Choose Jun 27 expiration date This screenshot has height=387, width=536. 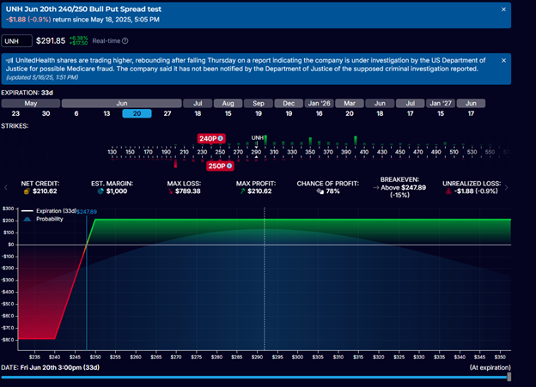[x=167, y=114]
